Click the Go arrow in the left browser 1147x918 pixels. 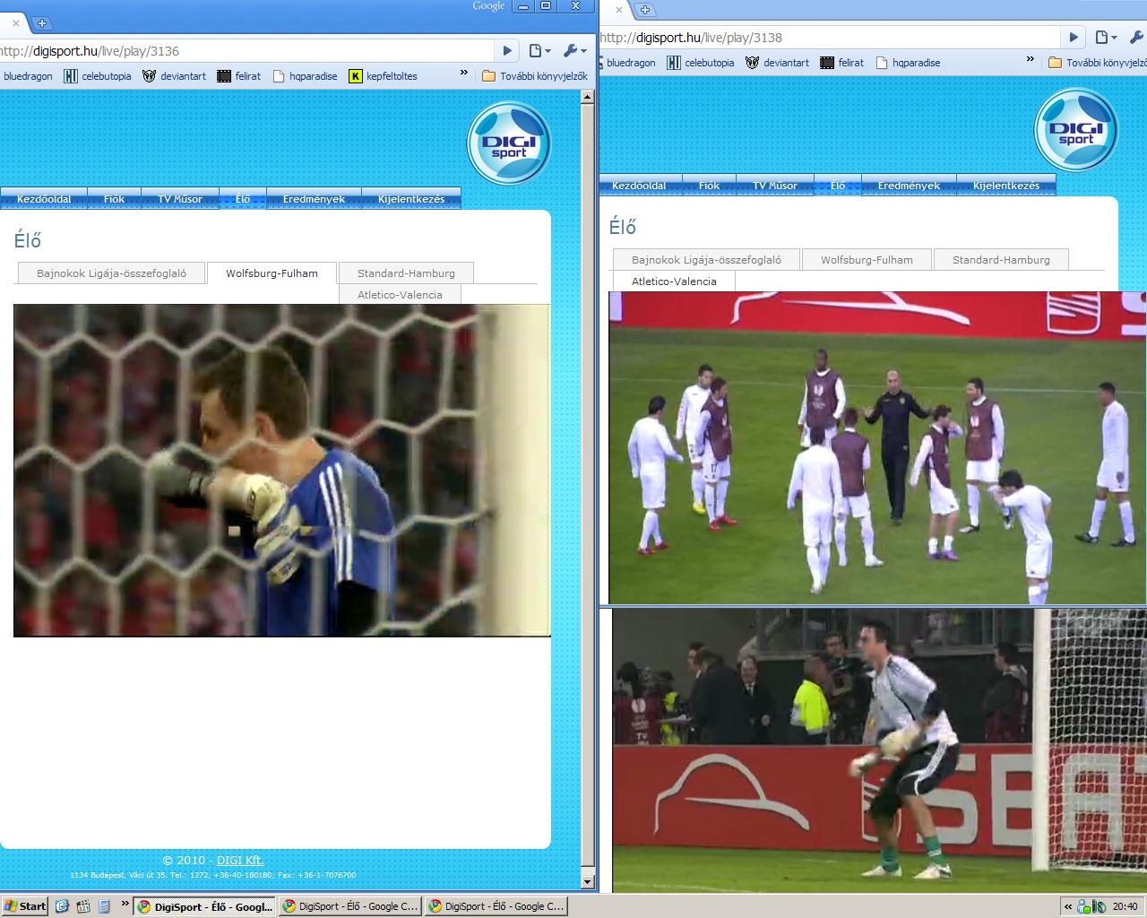[x=507, y=51]
